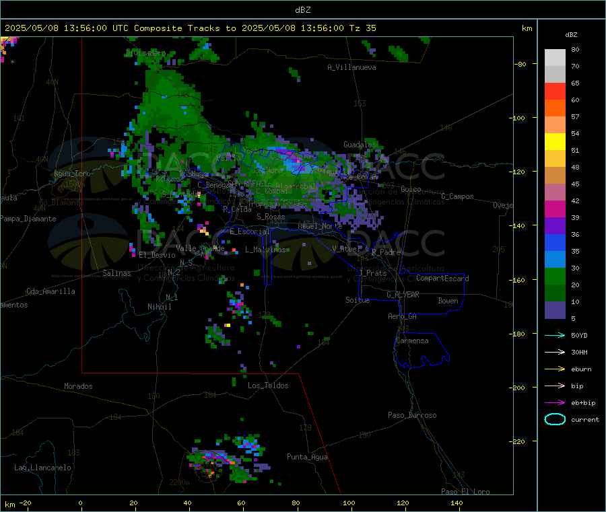Click the Punta_Agua label

pos(307,457)
